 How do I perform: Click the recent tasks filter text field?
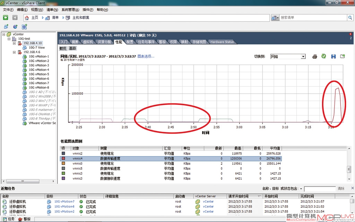320,189
